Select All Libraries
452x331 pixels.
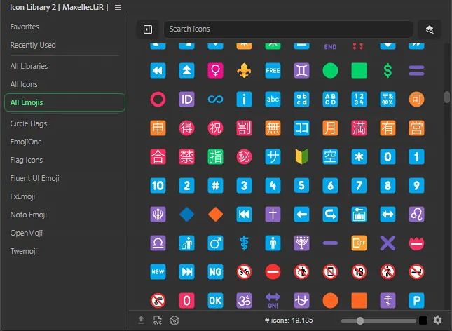pyautogui.click(x=29, y=66)
